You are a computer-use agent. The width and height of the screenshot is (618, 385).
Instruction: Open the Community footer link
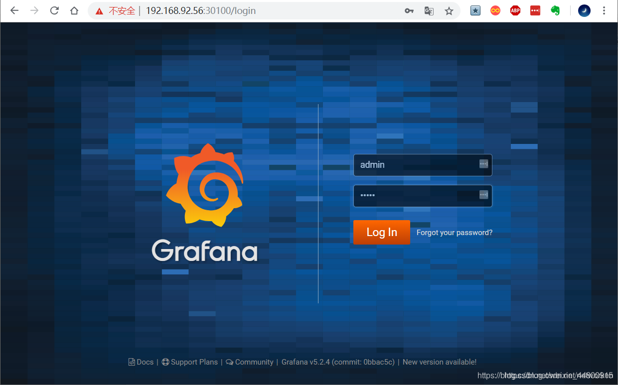coord(250,362)
